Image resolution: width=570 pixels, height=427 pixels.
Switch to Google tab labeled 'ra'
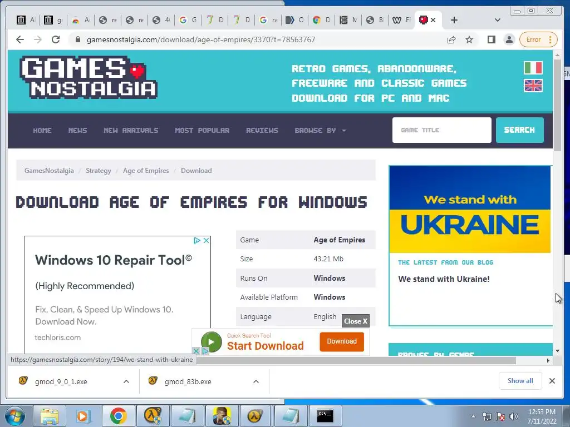click(x=268, y=20)
